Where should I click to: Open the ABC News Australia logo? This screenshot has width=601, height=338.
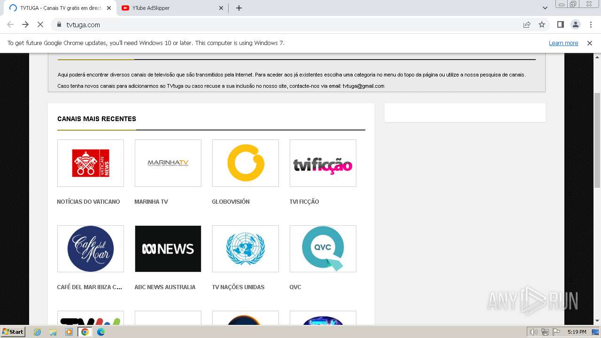click(168, 249)
